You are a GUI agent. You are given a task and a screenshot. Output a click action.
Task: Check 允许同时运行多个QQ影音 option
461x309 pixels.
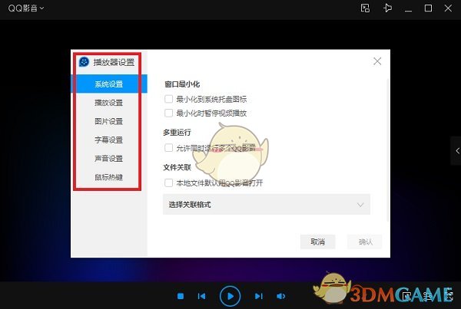(x=168, y=148)
